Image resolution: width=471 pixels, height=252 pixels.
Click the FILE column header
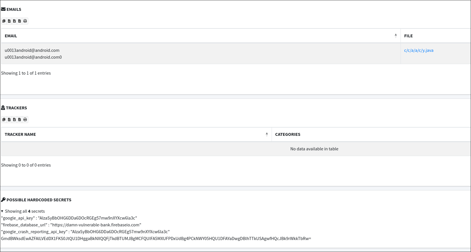coord(408,36)
